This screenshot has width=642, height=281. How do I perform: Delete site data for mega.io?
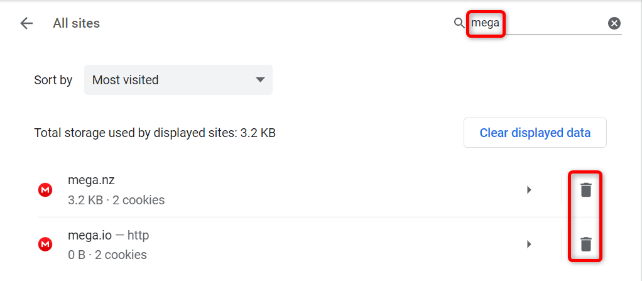coord(585,244)
